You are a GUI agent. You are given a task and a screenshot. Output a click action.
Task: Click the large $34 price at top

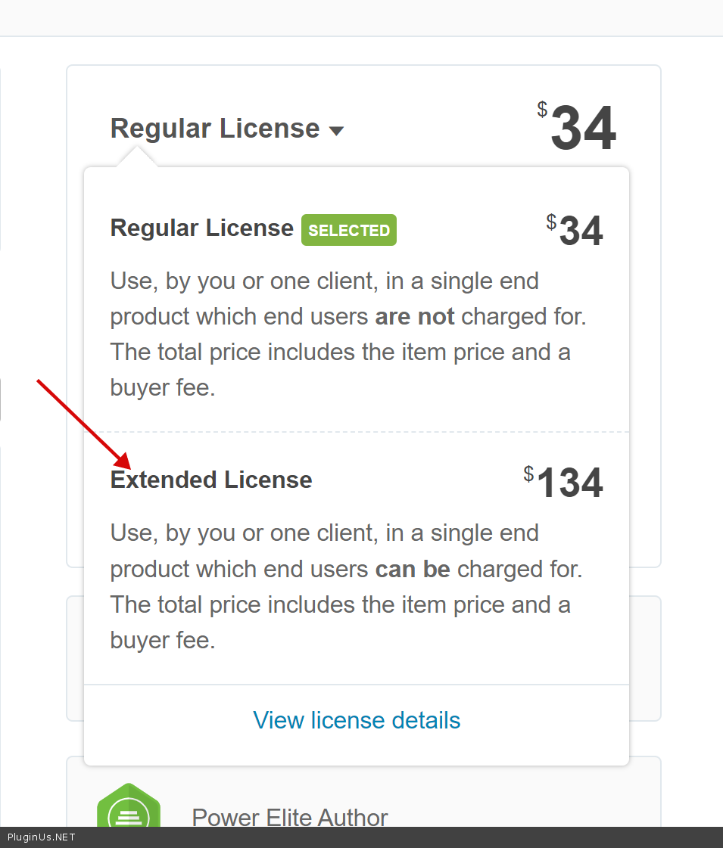tap(582, 129)
